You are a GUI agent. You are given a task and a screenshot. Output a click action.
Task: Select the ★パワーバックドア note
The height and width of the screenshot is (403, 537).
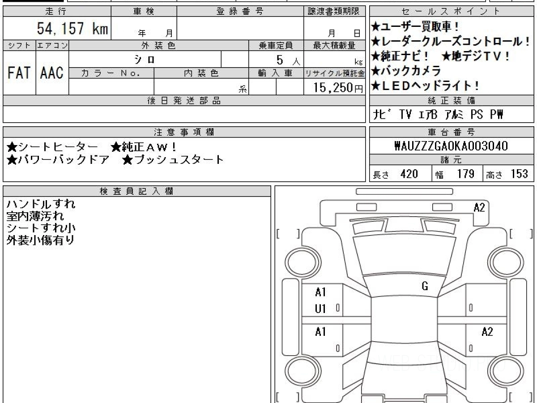(58, 159)
